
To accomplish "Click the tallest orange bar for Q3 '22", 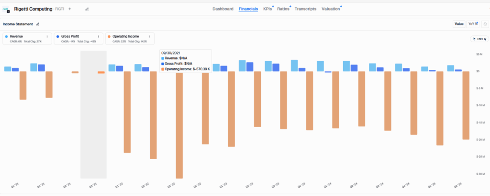I will click(179, 124).
